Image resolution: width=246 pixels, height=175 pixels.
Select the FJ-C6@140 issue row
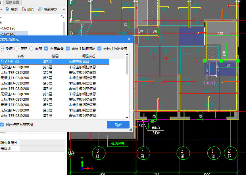point(55,62)
